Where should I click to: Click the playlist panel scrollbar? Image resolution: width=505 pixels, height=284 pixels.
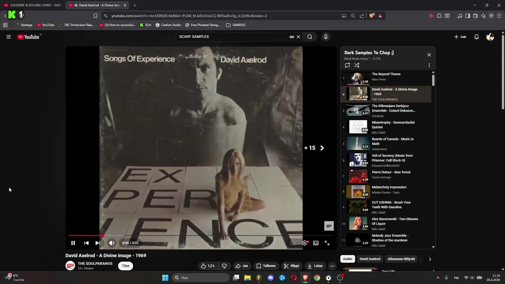[433, 80]
